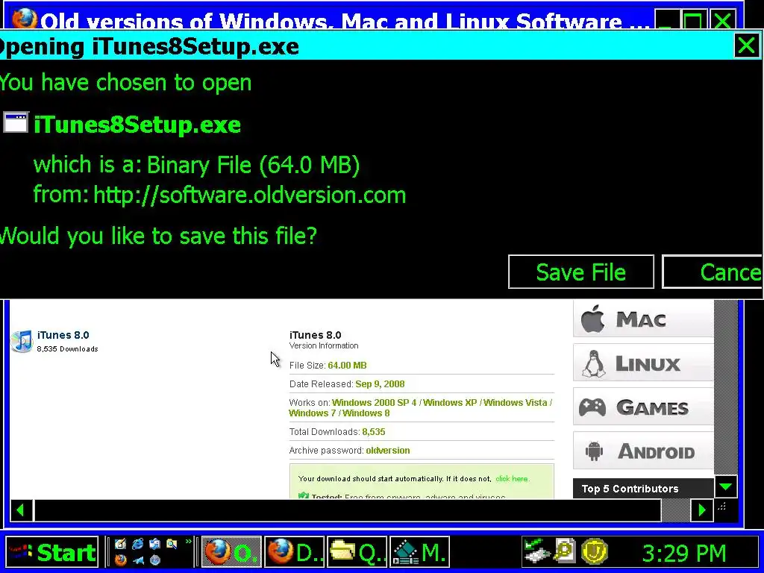Screen dimensions: 764x573
Task: Click Total Downloads value 8,535
Action: pyautogui.click(x=374, y=432)
